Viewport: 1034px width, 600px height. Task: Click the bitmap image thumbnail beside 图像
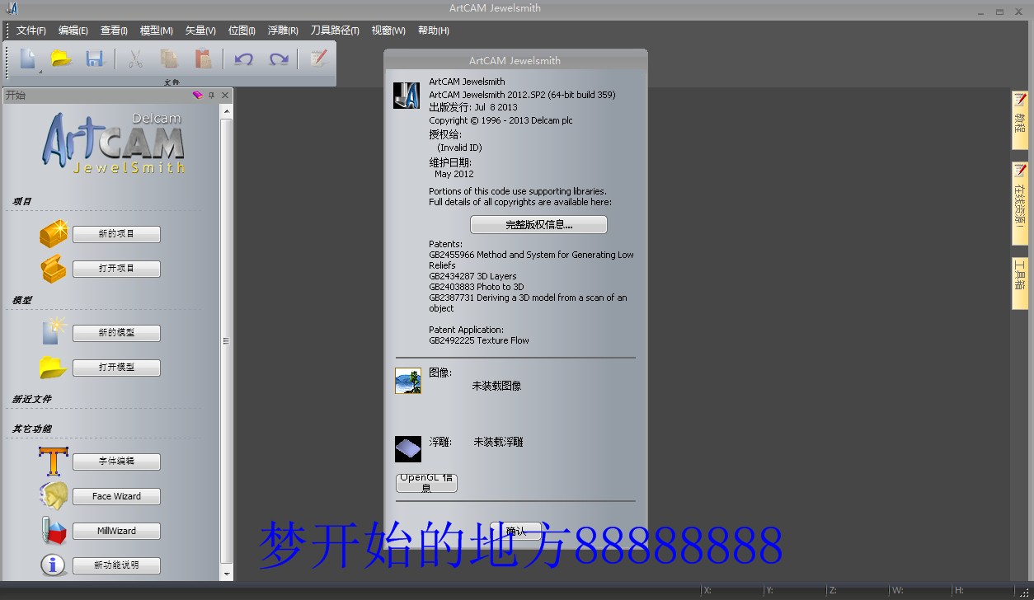coord(408,381)
